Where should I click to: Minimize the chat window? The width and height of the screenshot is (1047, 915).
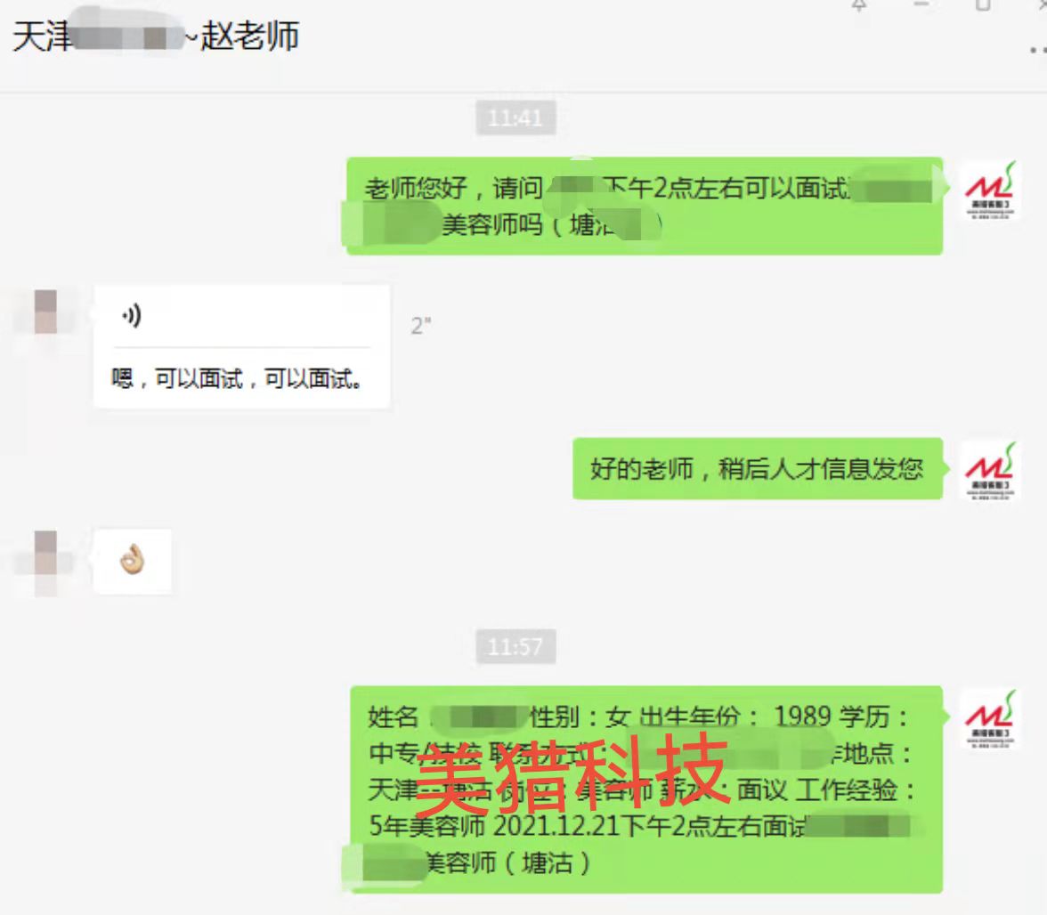[921, 5]
